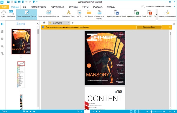Image resolution: width=177 pixels, height=113 pixels.
Task: Open the comments panel sidebar icon
Action: [2, 39]
